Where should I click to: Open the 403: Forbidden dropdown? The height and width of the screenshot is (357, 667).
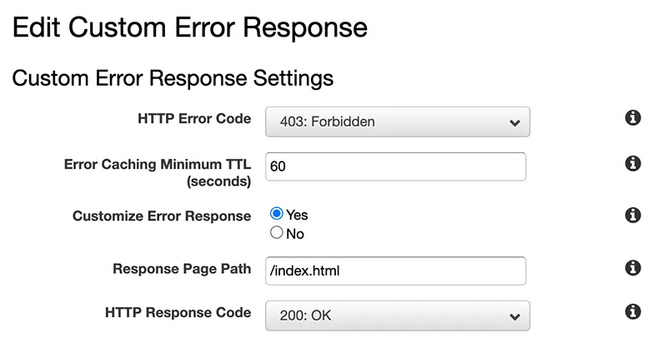(397, 122)
